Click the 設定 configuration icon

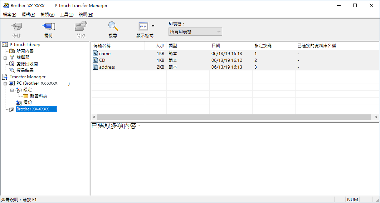(19, 90)
